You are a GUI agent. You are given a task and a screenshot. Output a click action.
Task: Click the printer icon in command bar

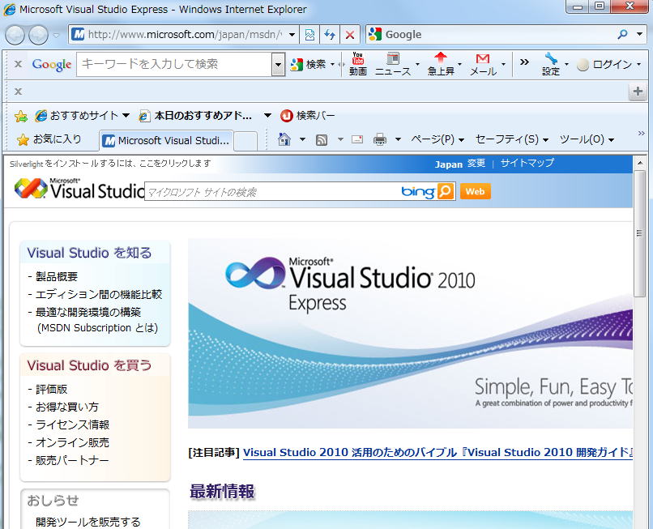click(x=379, y=139)
